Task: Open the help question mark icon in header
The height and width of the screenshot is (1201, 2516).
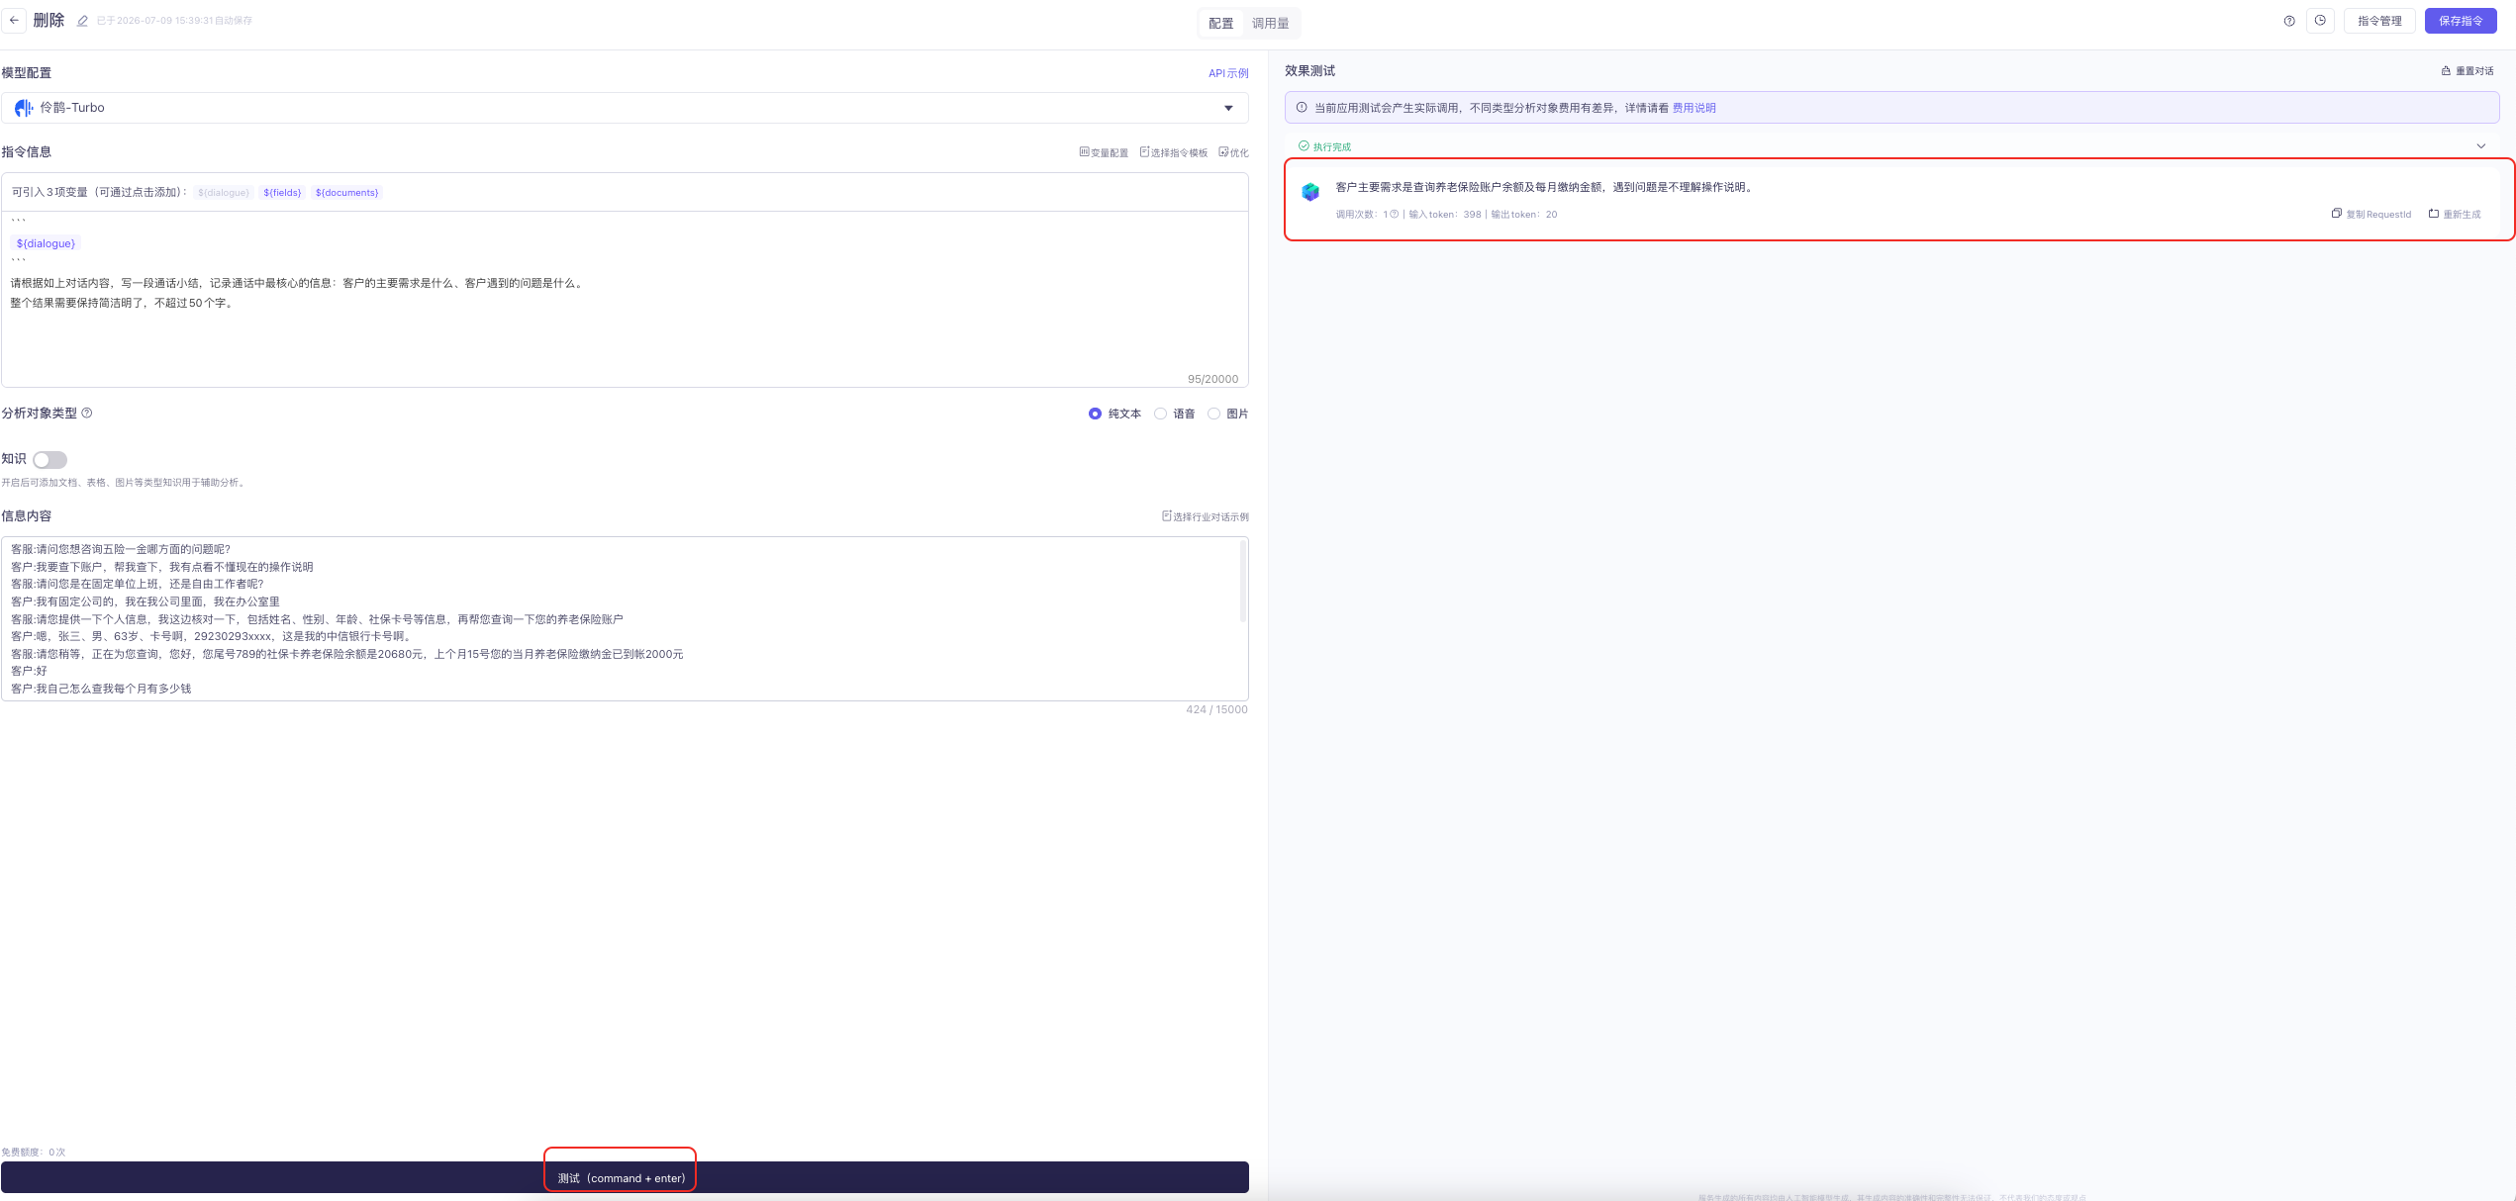Action: [2289, 21]
